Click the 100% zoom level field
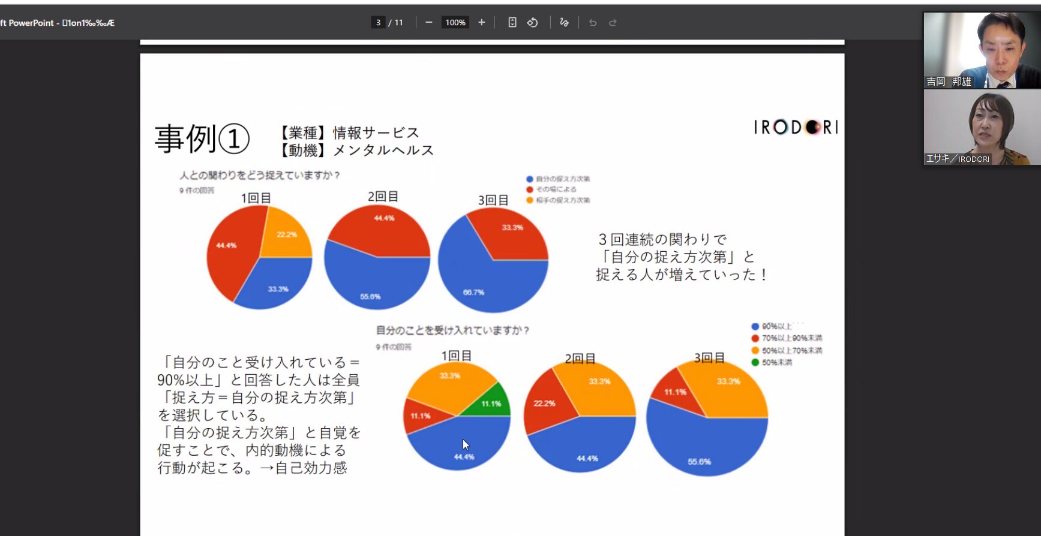Screen dimensions: 1041x536 coord(455,23)
